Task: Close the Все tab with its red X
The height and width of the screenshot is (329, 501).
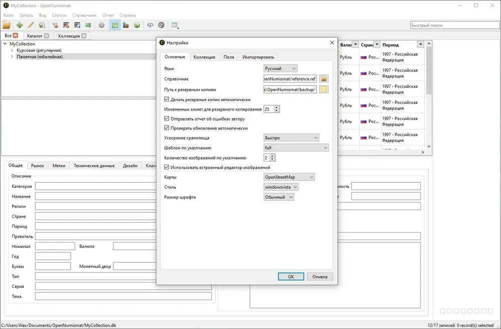Action: pyautogui.click(x=16, y=35)
